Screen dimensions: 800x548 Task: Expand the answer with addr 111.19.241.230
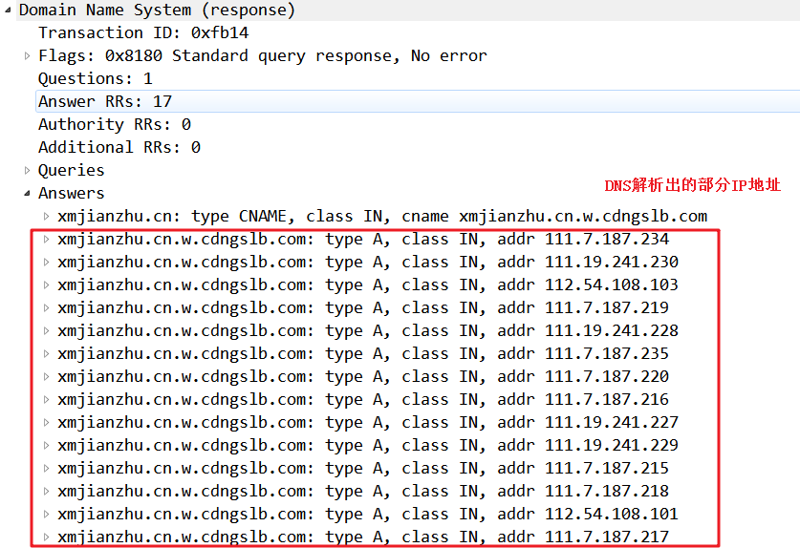47,262
